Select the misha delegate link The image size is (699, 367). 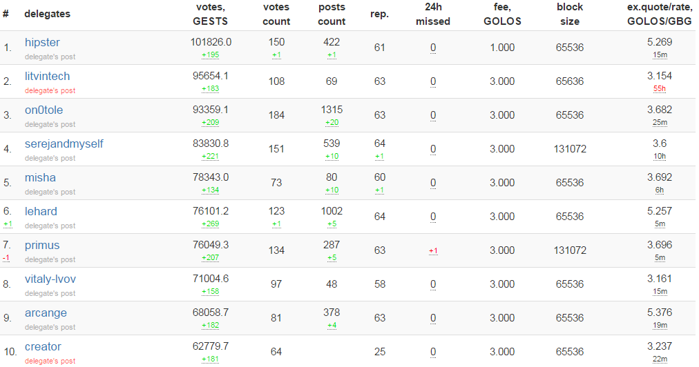(x=40, y=178)
